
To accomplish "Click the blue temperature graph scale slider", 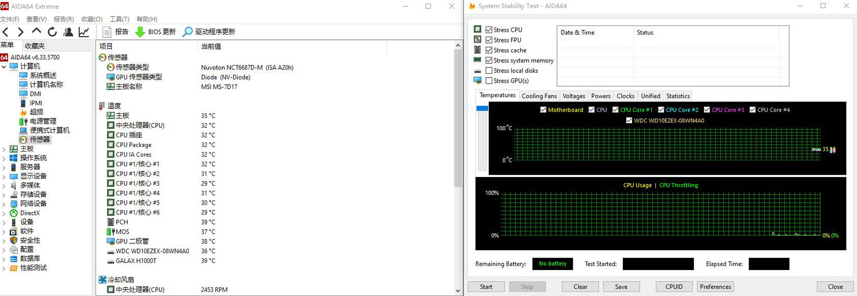I will pyautogui.click(x=482, y=108).
